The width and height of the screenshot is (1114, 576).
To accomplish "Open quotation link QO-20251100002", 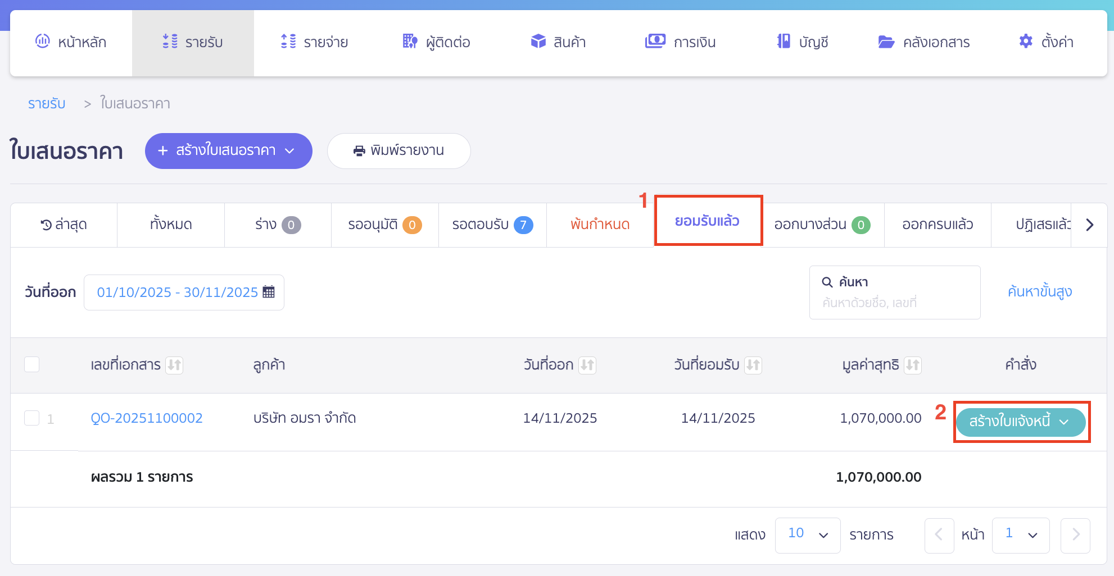I will pos(147,418).
